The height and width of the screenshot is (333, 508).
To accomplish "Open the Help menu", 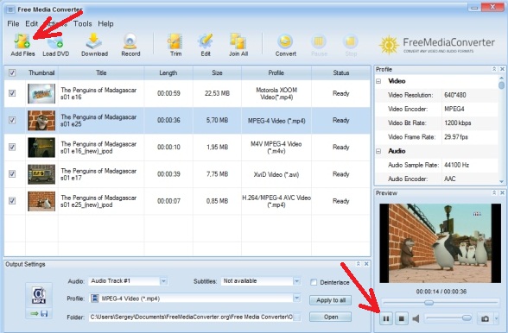I will point(105,23).
